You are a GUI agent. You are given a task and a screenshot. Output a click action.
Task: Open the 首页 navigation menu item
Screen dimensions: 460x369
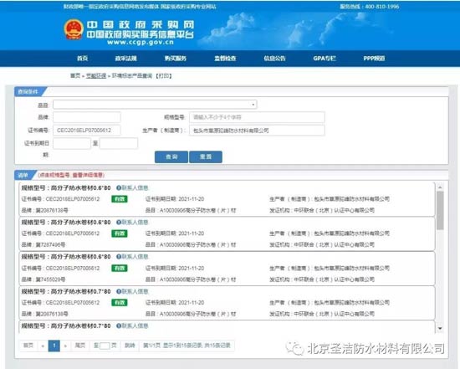click(x=83, y=59)
